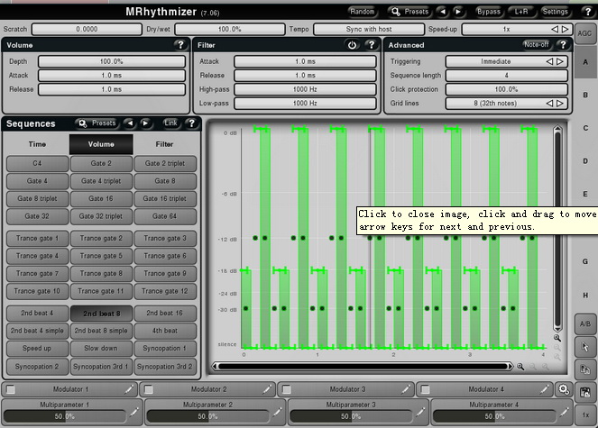Click the pointer tool icon on right sidebar
This screenshot has width=598, height=428.
pyautogui.click(x=585, y=347)
